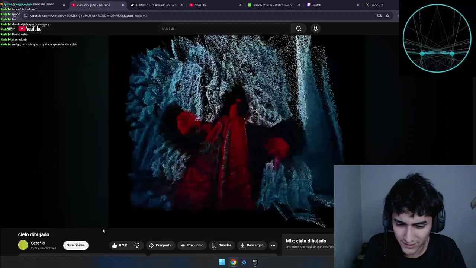Screen dimensions: 476x268
Task: Click the Descargar download button
Action: (252, 245)
